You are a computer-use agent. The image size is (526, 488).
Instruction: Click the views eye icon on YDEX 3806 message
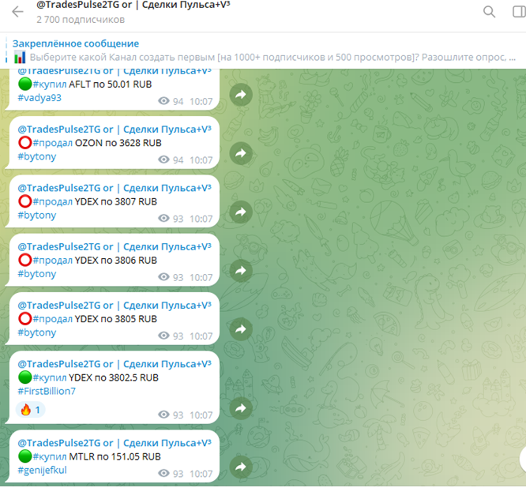coord(163,277)
